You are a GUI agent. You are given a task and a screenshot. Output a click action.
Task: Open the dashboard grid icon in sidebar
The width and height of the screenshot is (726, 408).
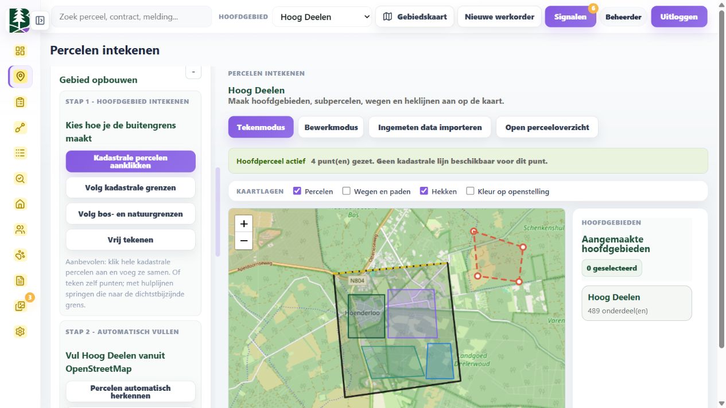tap(21, 51)
